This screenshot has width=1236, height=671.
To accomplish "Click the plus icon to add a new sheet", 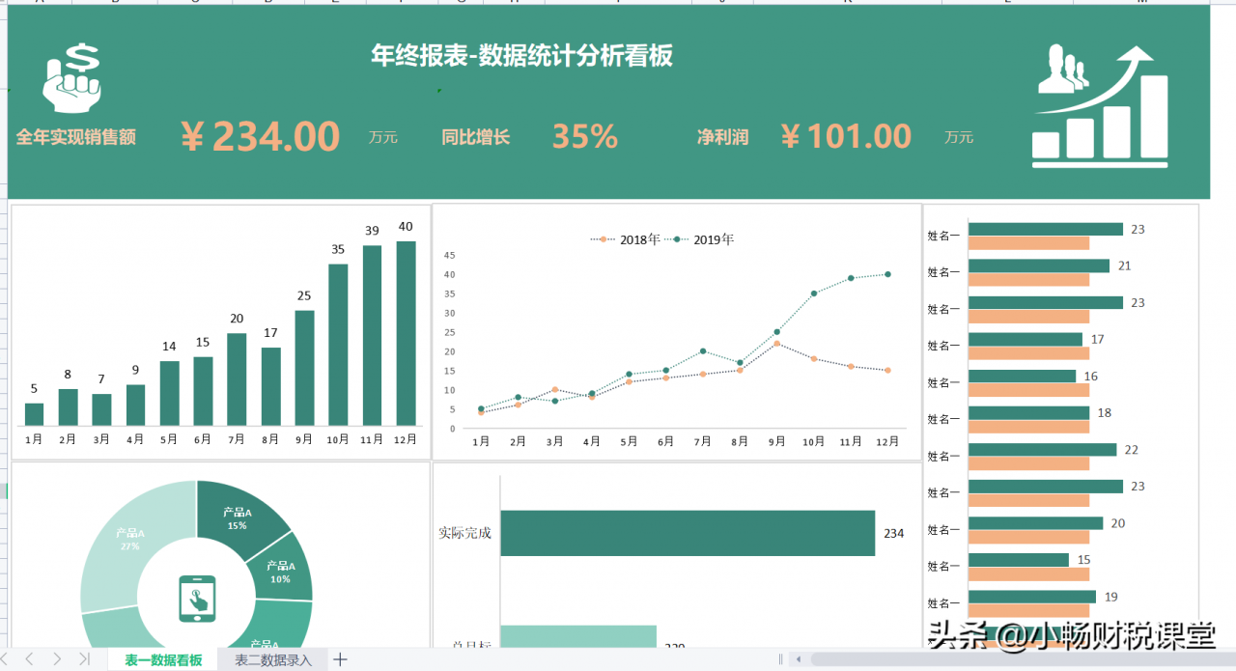I will [340, 659].
